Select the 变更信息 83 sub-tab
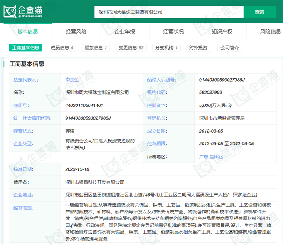Viewport: 283px width, 245px height. pos(131,48)
